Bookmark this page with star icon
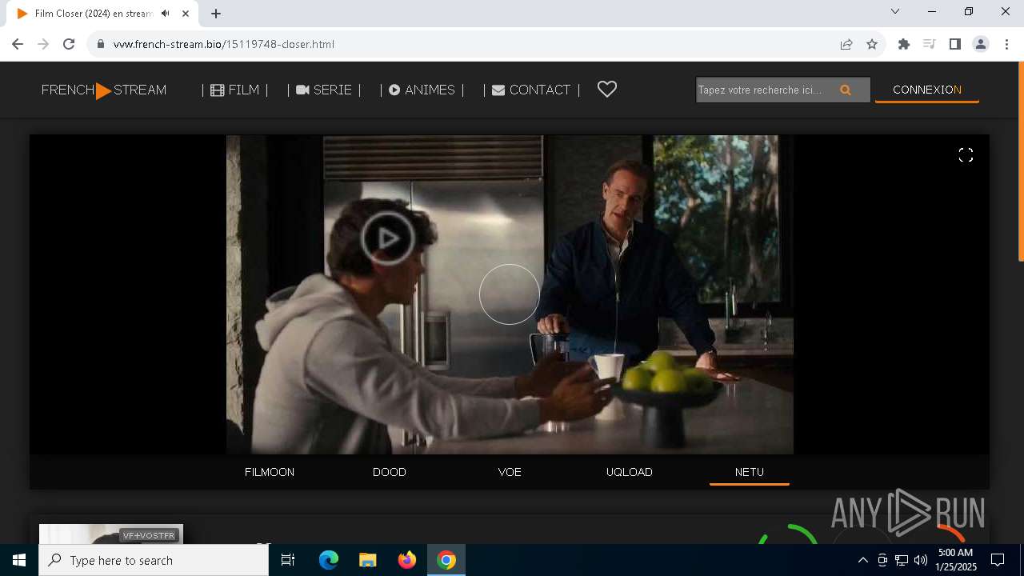Viewport: 1024px width, 576px height. pos(872,44)
